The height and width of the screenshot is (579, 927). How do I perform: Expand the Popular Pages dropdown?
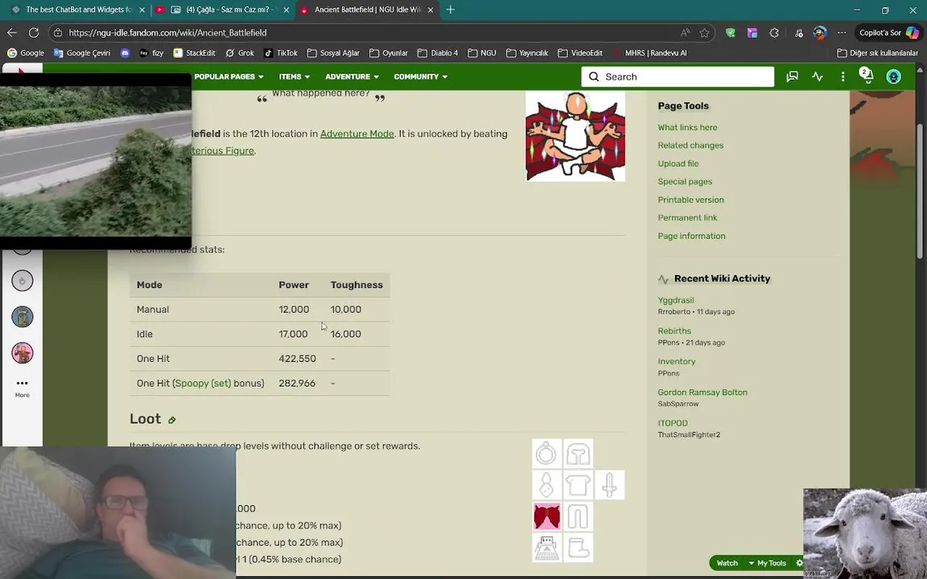pos(229,77)
